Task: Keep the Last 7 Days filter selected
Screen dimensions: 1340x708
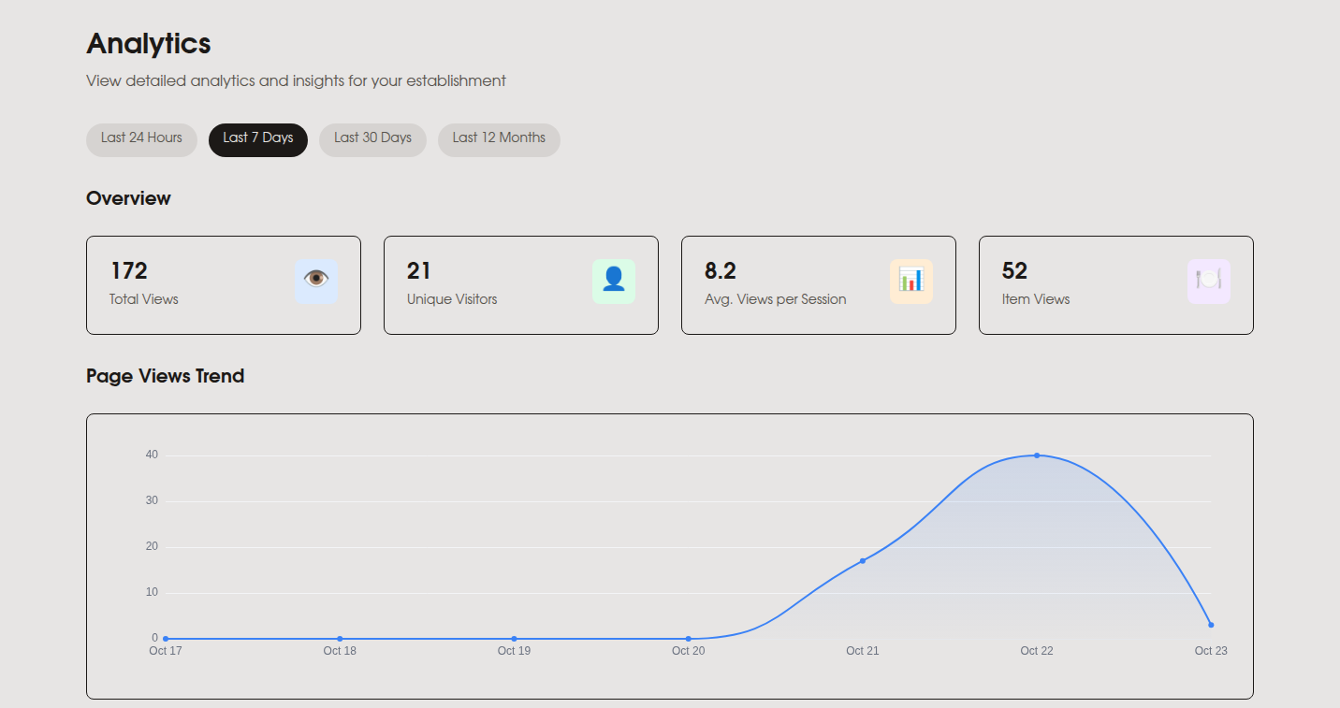Action: (258, 139)
